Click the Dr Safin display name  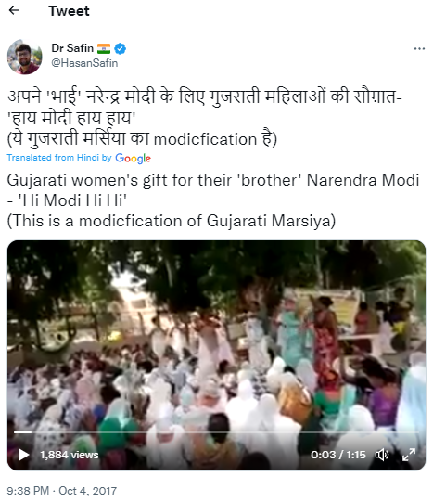pos(72,48)
